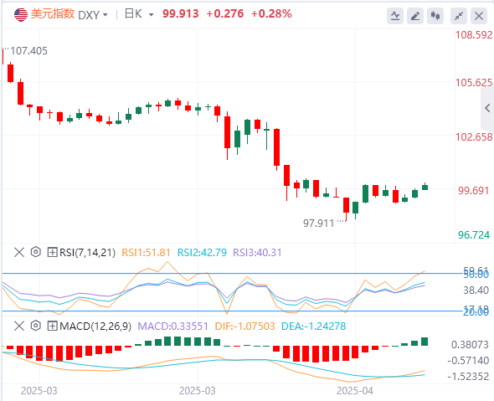Remove the RSI indicator panel
The image size is (494, 401).
pos(19,252)
